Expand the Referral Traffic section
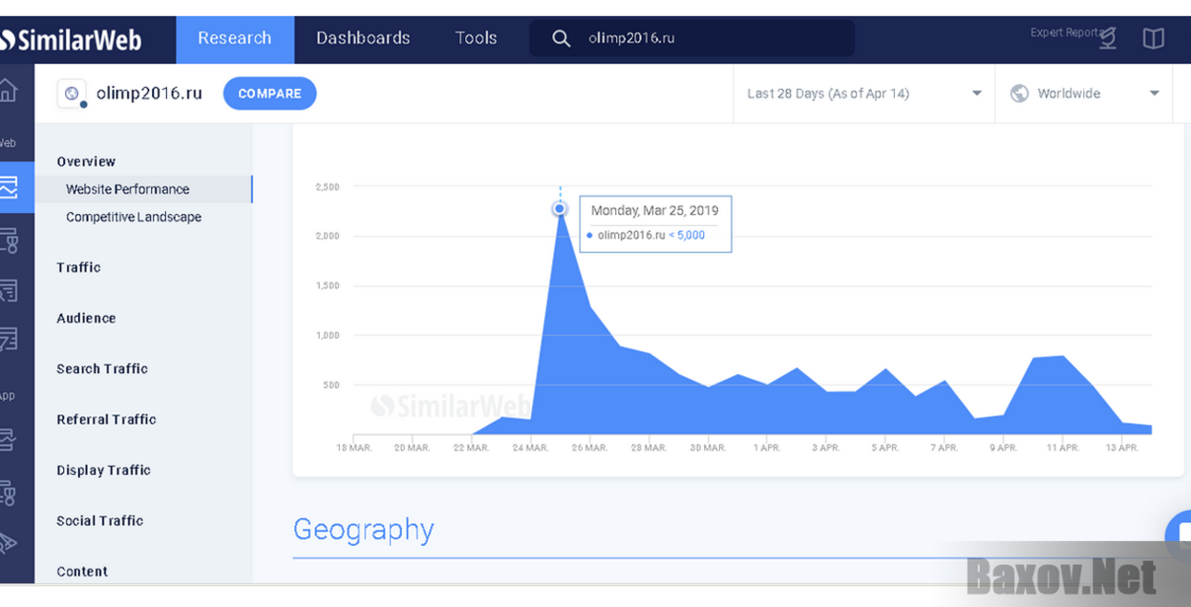Viewport: 1191px width, 607px height. click(106, 419)
